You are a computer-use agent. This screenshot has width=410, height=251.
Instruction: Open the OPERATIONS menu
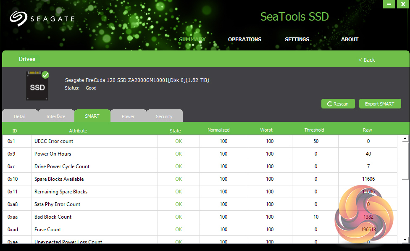coord(244,39)
